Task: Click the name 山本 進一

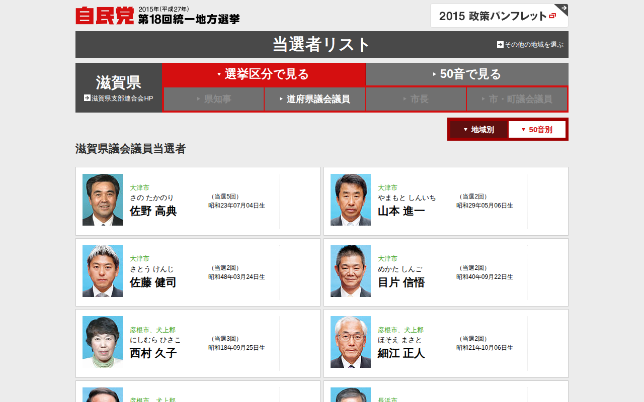Action: (401, 211)
